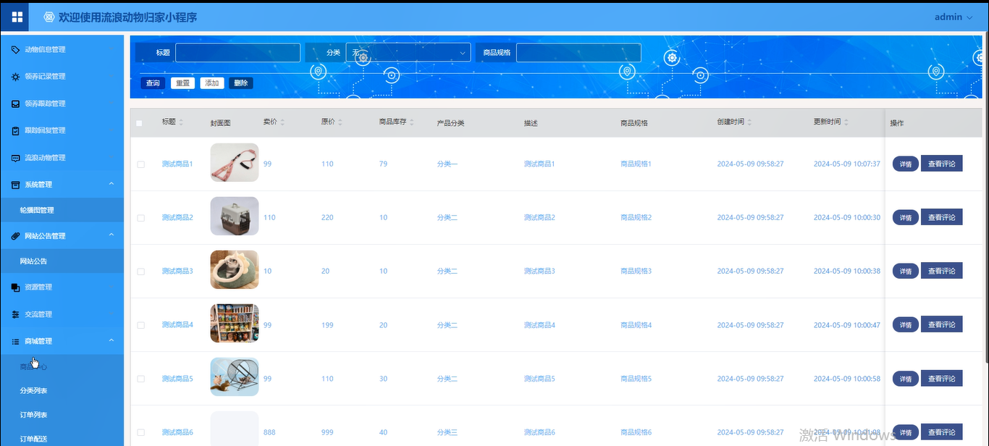Viewport: 989px width, 446px height.
Task: Open the 分类 dropdown filter
Action: click(x=408, y=52)
